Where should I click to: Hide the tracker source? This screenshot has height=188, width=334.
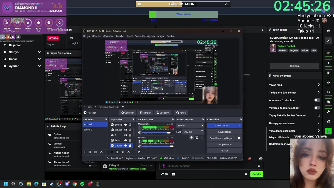(126, 145)
